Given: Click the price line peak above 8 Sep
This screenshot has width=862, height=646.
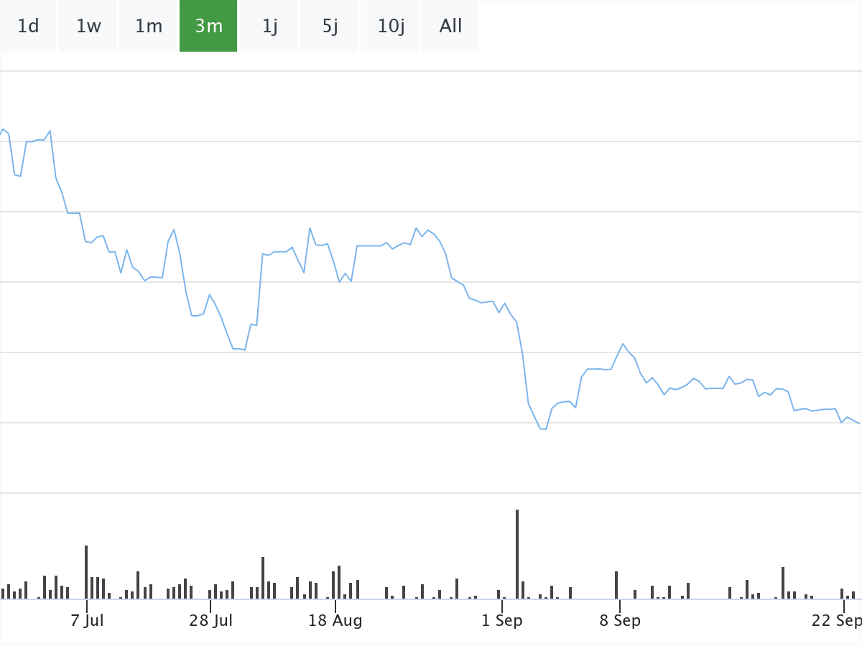Looking at the screenshot, I should tap(623, 344).
